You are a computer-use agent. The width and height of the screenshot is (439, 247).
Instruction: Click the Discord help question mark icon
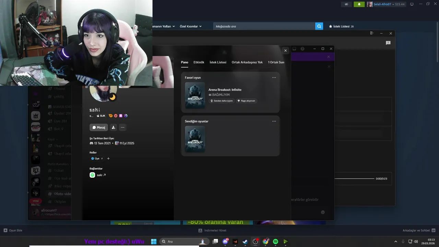(302, 49)
